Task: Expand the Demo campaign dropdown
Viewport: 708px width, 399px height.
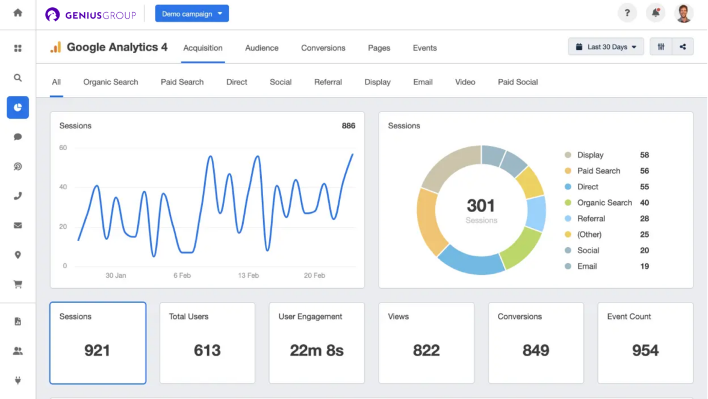Action: (192, 14)
